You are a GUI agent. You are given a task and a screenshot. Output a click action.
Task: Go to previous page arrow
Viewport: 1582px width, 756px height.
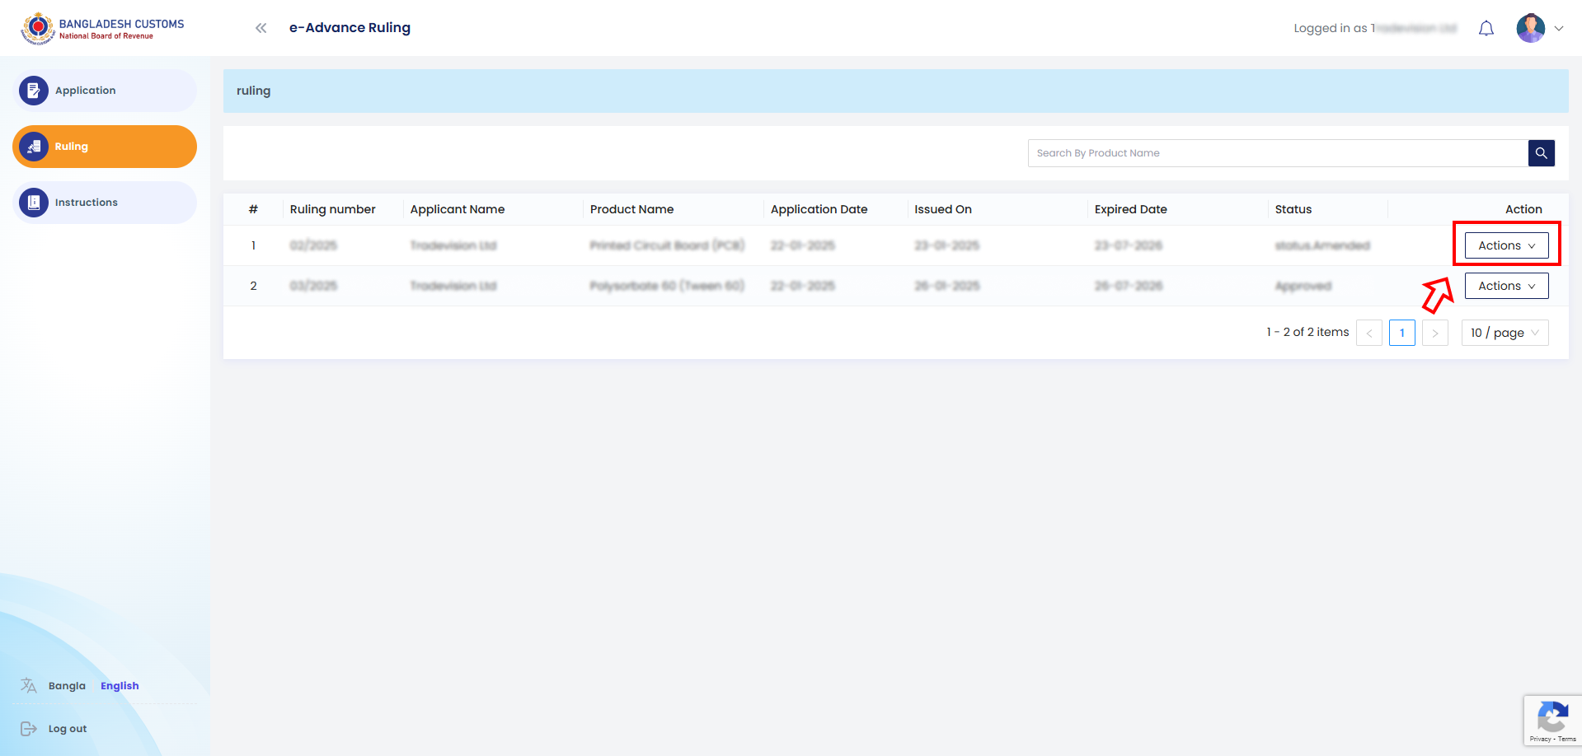pyautogui.click(x=1369, y=333)
